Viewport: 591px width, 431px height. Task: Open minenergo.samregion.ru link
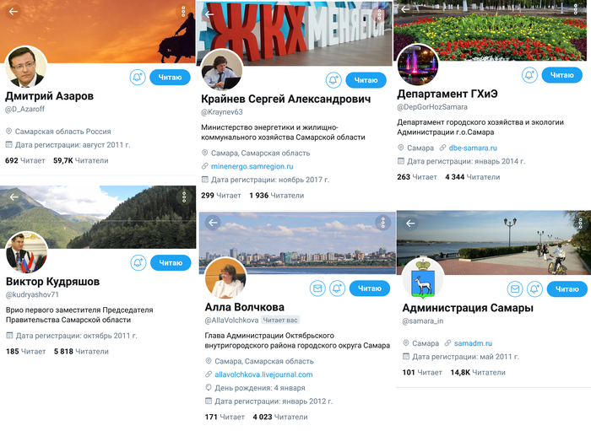[252, 166]
